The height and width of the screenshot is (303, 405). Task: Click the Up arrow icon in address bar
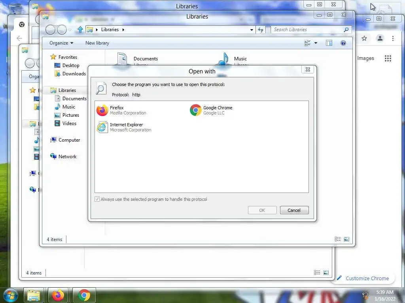[80, 30]
